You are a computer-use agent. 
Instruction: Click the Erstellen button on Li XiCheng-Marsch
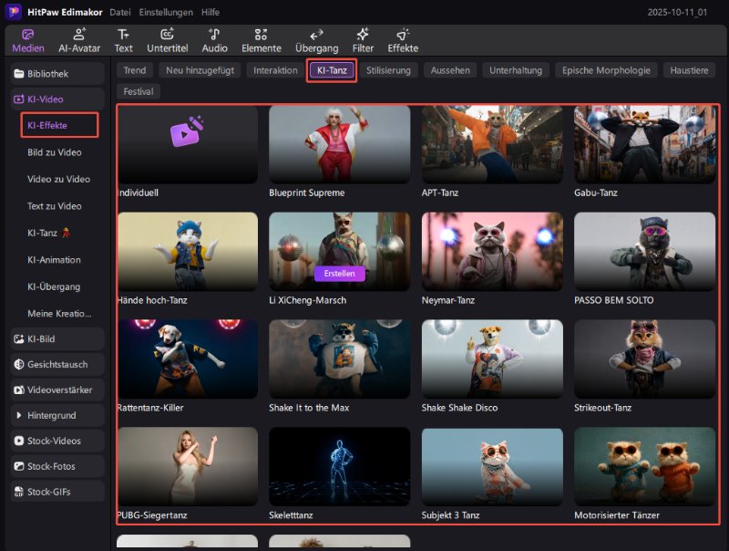pos(340,274)
